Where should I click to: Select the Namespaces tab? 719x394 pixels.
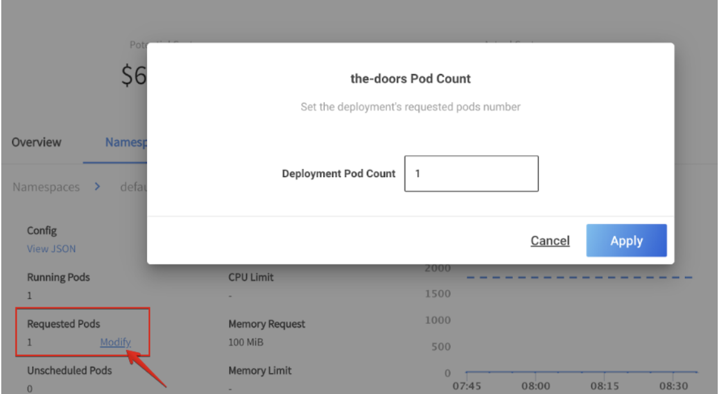click(x=126, y=142)
